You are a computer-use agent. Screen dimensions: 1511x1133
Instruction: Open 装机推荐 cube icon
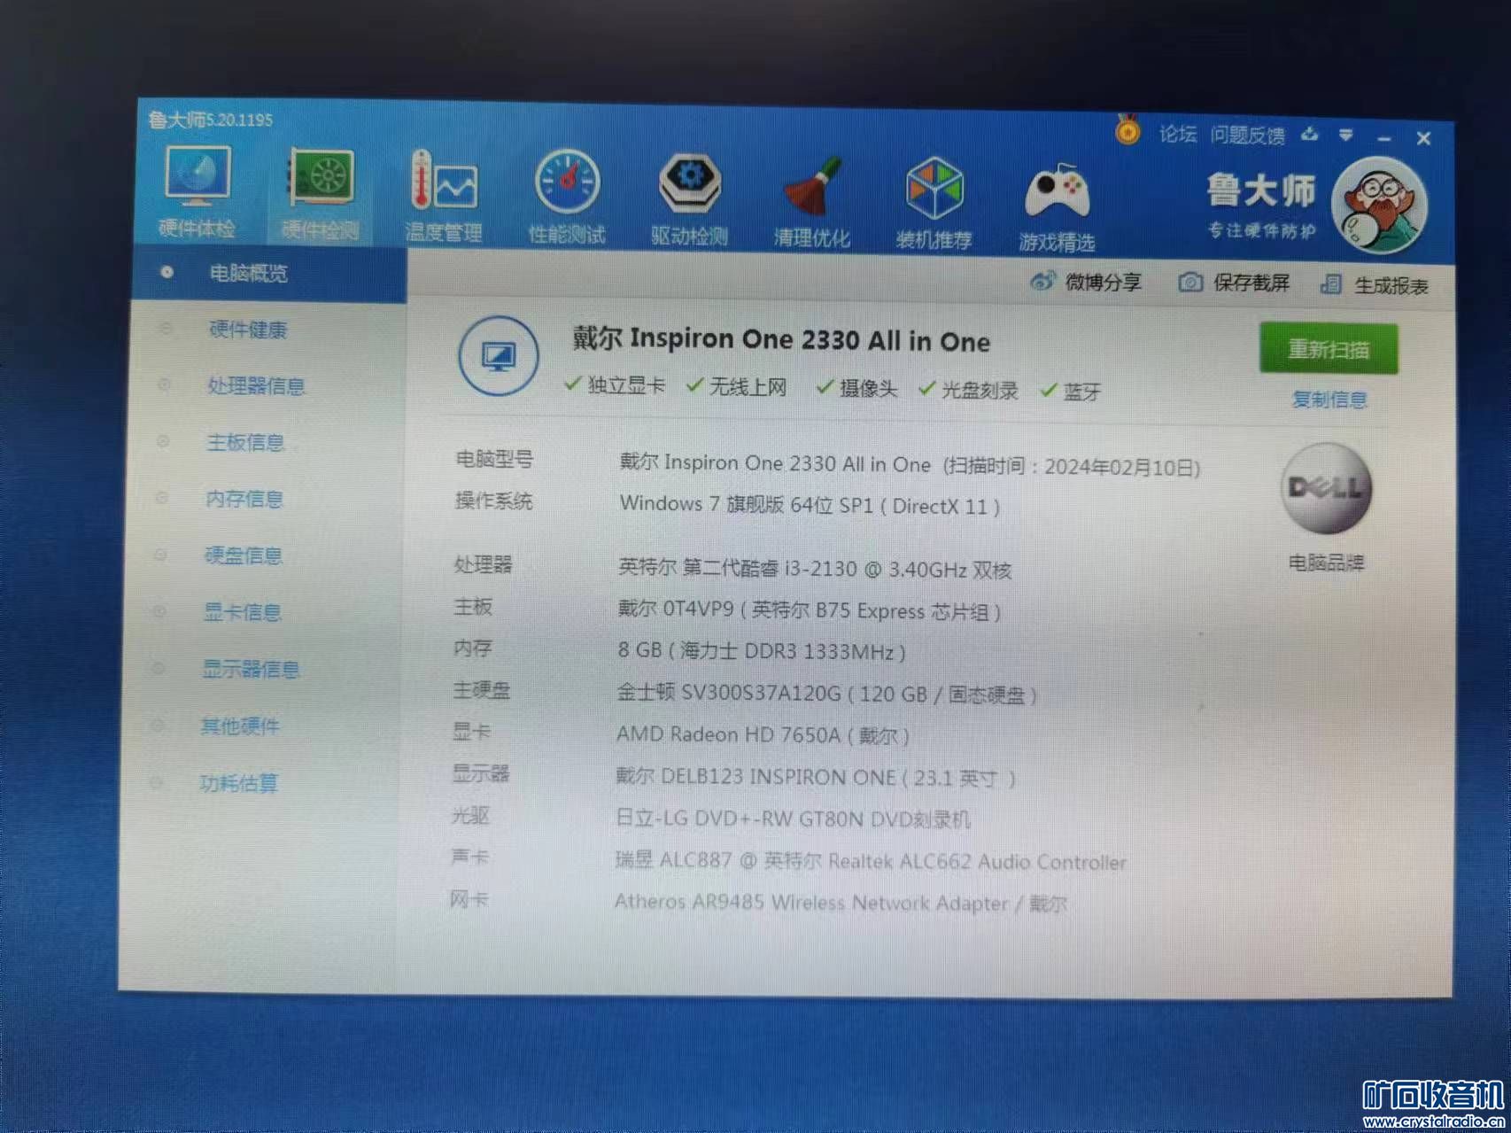(x=934, y=203)
